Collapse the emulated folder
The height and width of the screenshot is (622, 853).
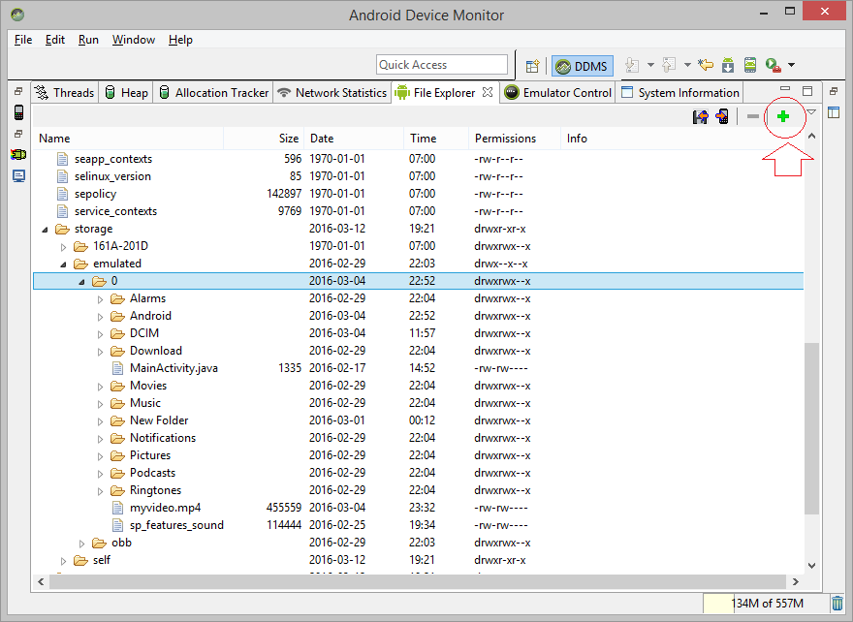coord(64,264)
